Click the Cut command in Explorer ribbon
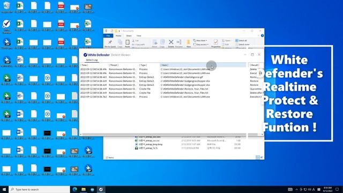This screenshot has width=343, height=193. [x=136, y=41]
